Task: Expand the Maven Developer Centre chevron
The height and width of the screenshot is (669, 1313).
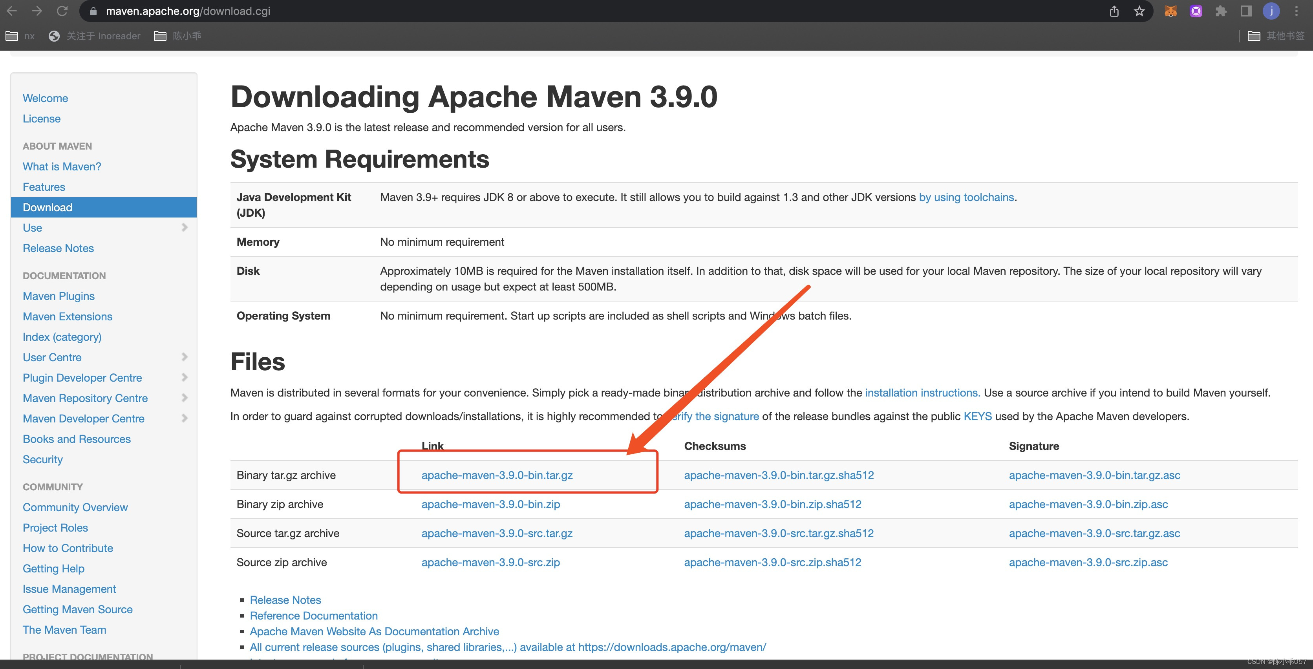Action: tap(185, 418)
